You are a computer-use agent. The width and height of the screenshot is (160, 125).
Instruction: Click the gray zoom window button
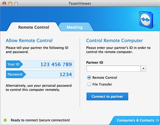[x=16, y=3]
